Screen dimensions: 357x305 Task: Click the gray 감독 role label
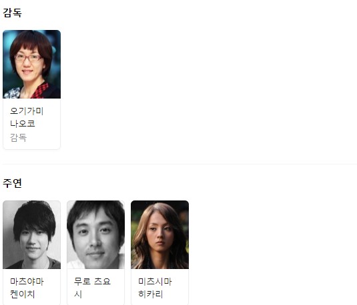pyautogui.click(x=19, y=138)
